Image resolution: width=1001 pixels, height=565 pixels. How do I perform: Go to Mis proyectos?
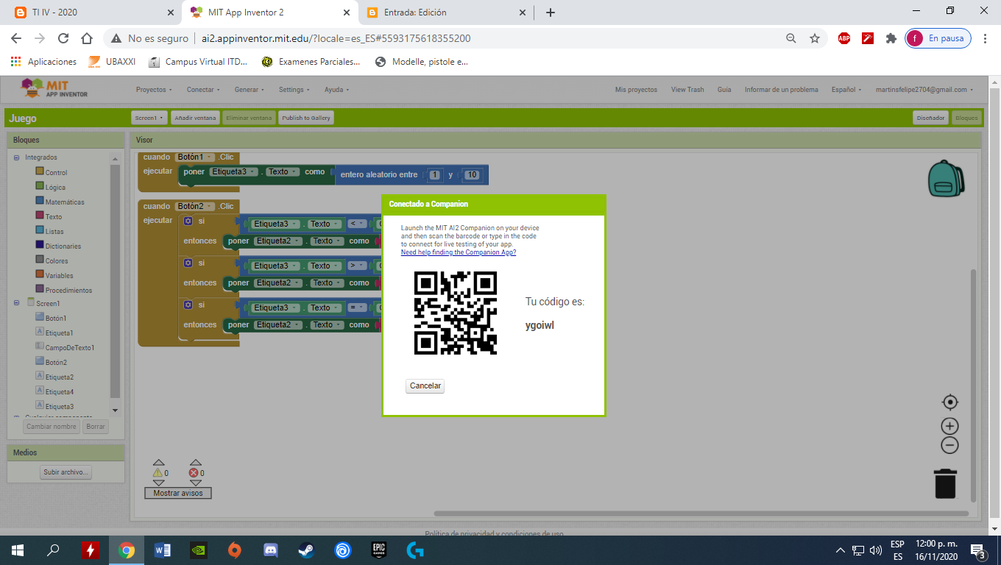pyautogui.click(x=636, y=90)
